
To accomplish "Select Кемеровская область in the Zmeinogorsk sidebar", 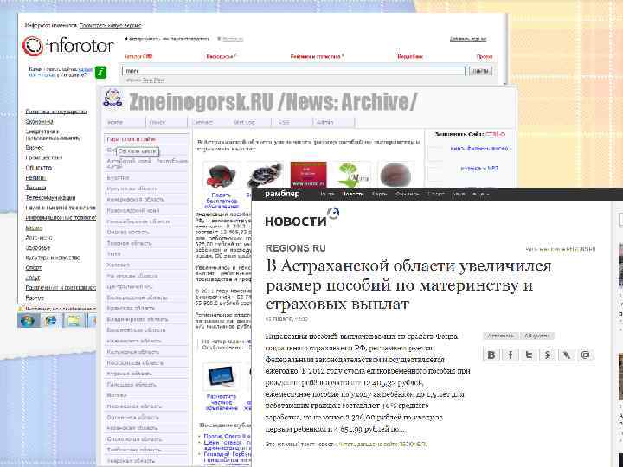I will [x=136, y=200].
